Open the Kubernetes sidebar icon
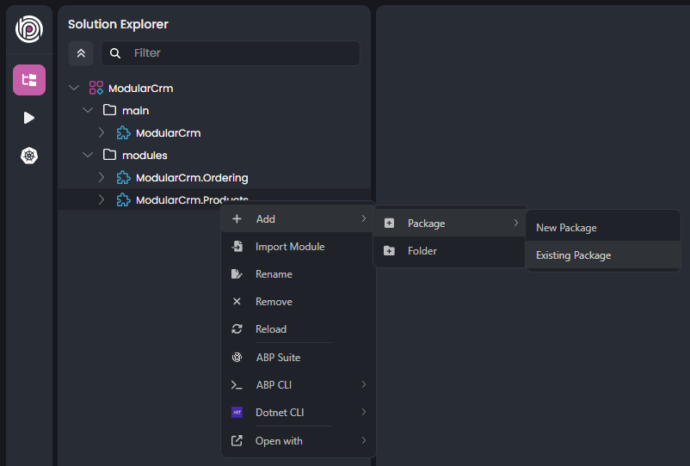The height and width of the screenshot is (466, 690). pyautogui.click(x=29, y=156)
